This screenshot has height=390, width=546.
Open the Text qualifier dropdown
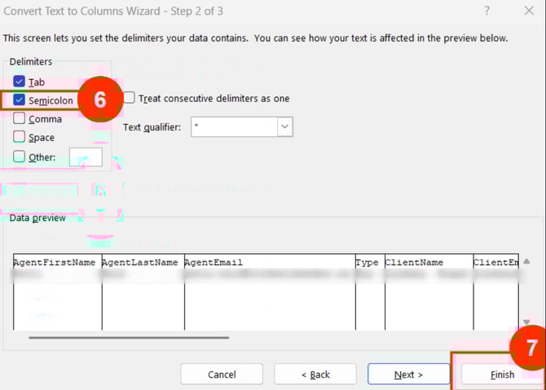284,126
